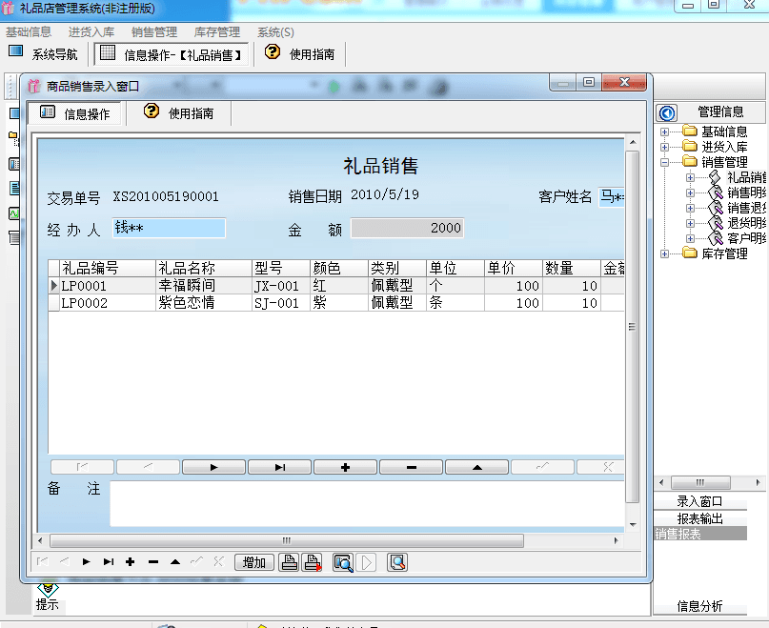Click the 幸福瞬间 gift name cell
This screenshot has width=769, height=628.
coord(204,286)
